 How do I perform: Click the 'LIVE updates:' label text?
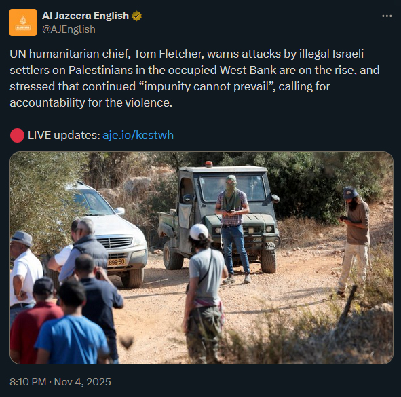coord(64,135)
